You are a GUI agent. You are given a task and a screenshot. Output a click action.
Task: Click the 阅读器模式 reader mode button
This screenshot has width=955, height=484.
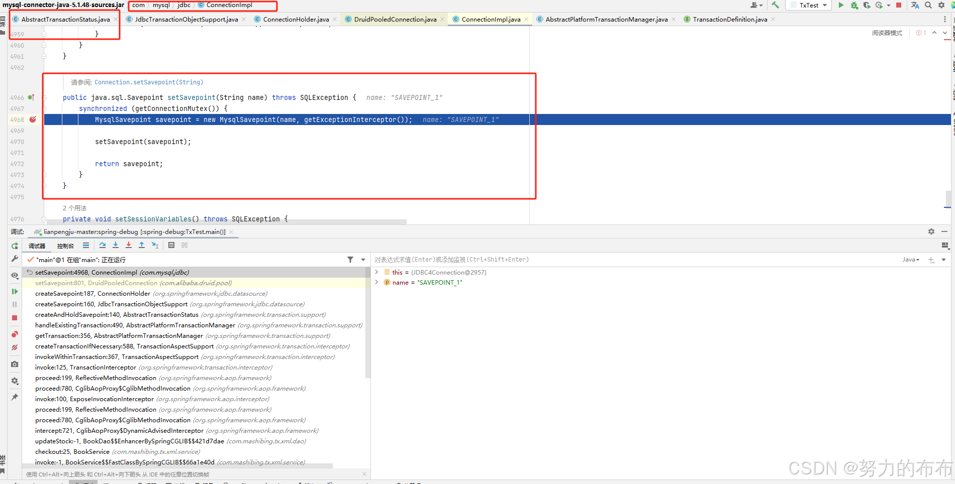[887, 33]
